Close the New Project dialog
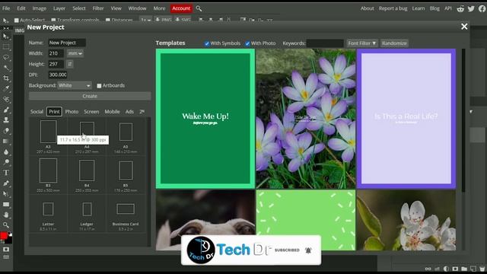The image size is (487, 274). click(x=464, y=27)
